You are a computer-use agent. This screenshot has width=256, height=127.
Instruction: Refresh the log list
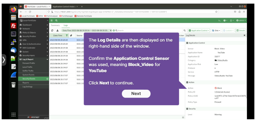(x=52, y=30)
